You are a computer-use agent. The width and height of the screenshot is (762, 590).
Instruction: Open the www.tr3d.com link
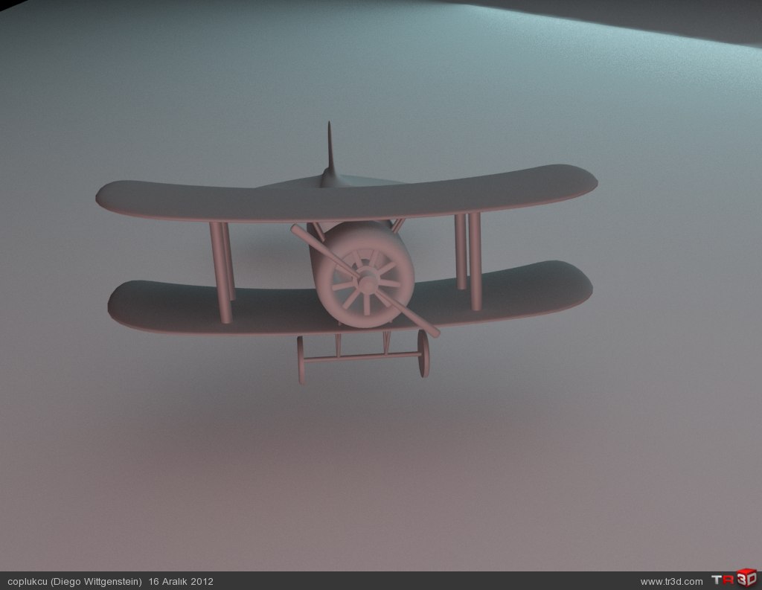pos(671,581)
